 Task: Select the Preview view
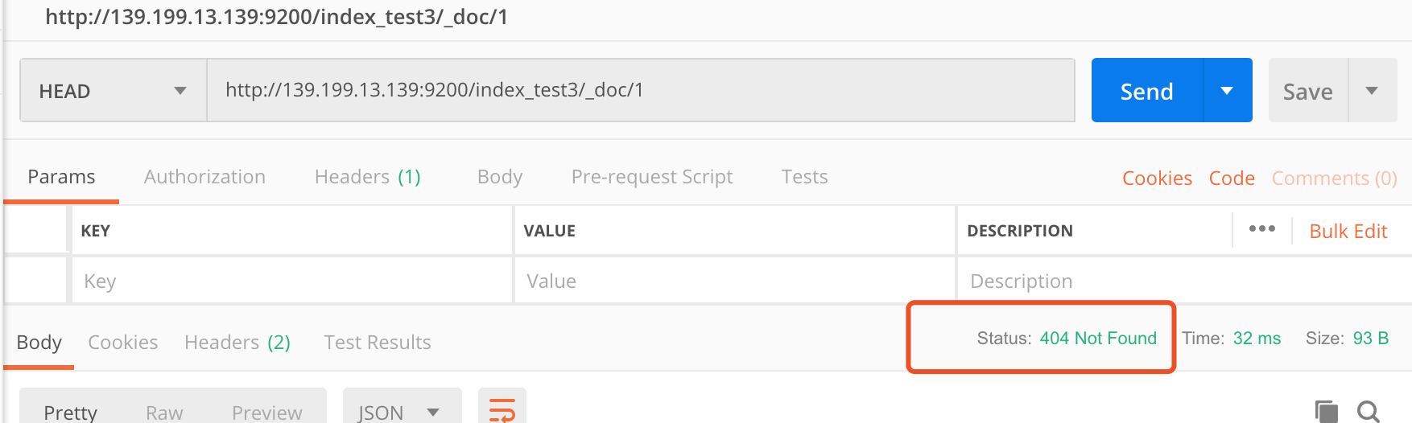point(266,413)
